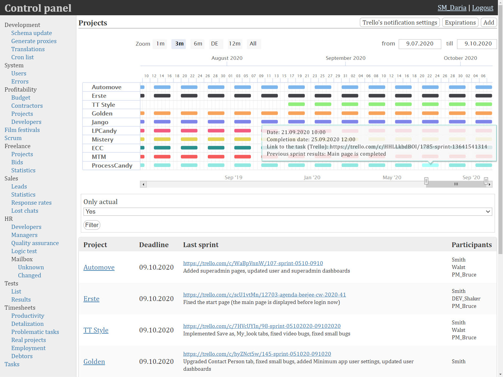The height and width of the screenshot is (377, 503).
Task: Click the timeline scrollbar left arrow
Action: [x=143, y=184]
